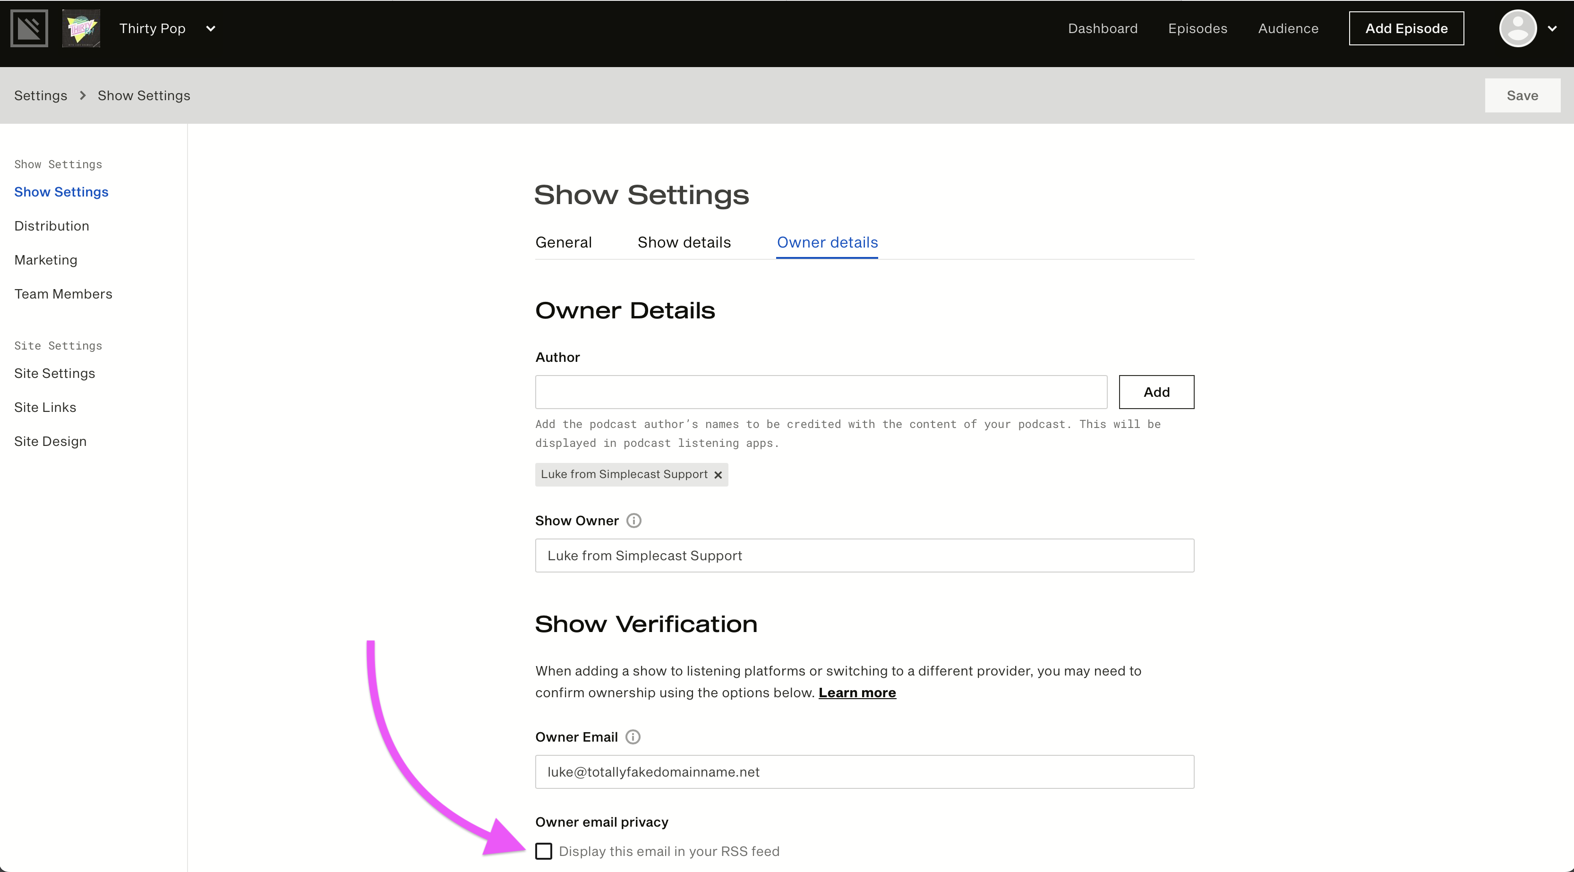
Task: Click the Show Settings breadcrumb
Action: coord(144,95)
